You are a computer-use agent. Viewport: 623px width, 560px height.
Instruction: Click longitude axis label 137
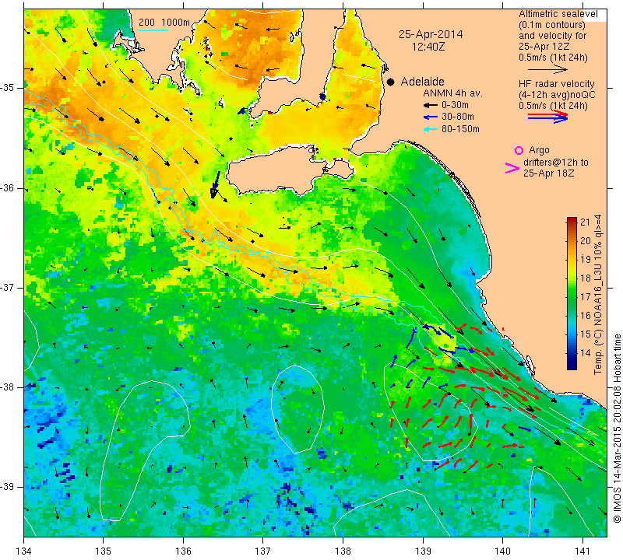[x=262, y=551]
